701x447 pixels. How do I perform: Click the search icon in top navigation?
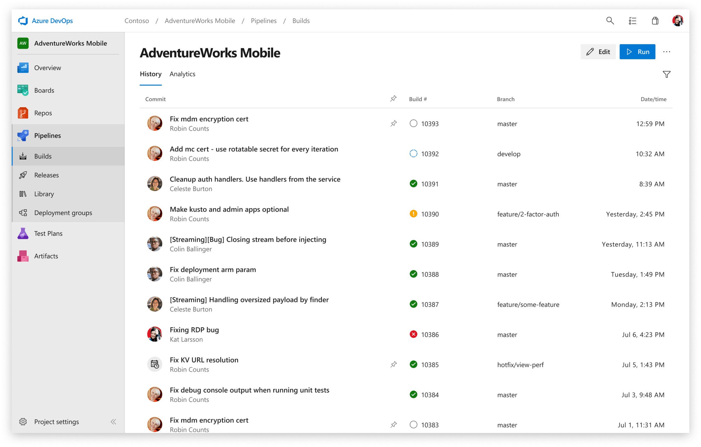coord(610,21)
